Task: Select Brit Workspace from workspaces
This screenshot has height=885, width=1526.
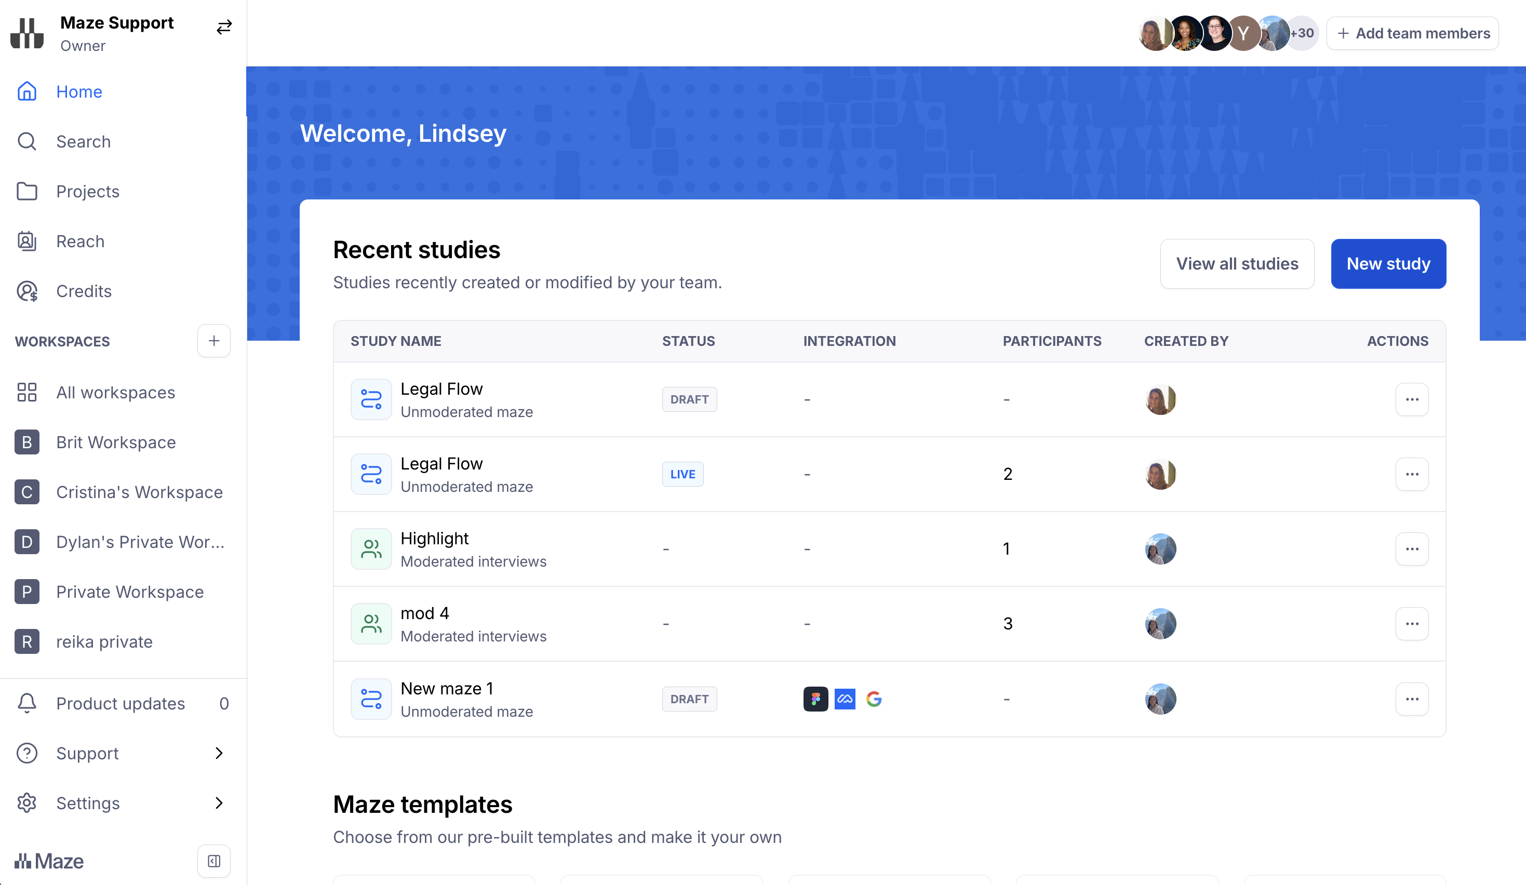Action: point(116,442)
